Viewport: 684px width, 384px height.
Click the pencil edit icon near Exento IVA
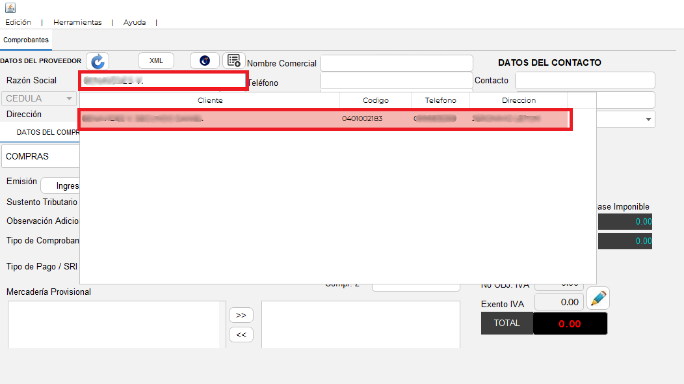[x=598, y=298]
